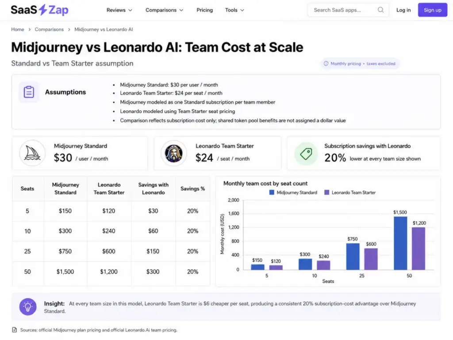453x340 pixels.
Task: Click the $300 Midjourney bar at 10 seats
Action: [x=305, y=264]
